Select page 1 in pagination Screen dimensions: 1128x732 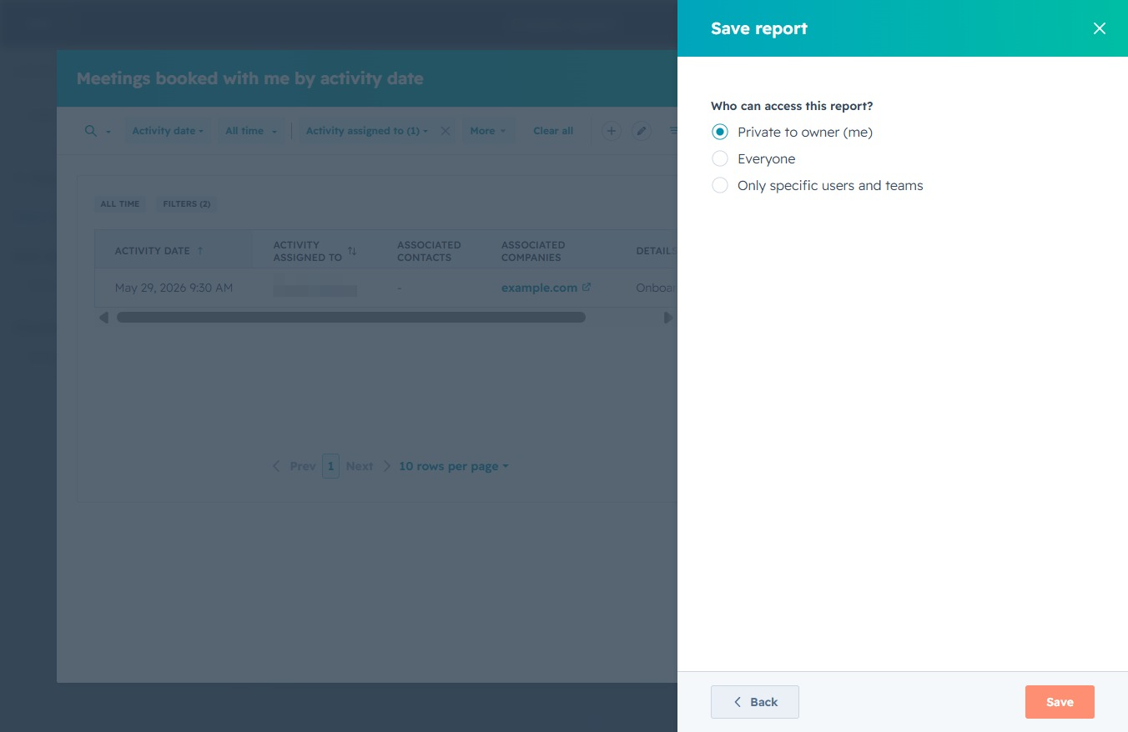click(x=330, y=466)
